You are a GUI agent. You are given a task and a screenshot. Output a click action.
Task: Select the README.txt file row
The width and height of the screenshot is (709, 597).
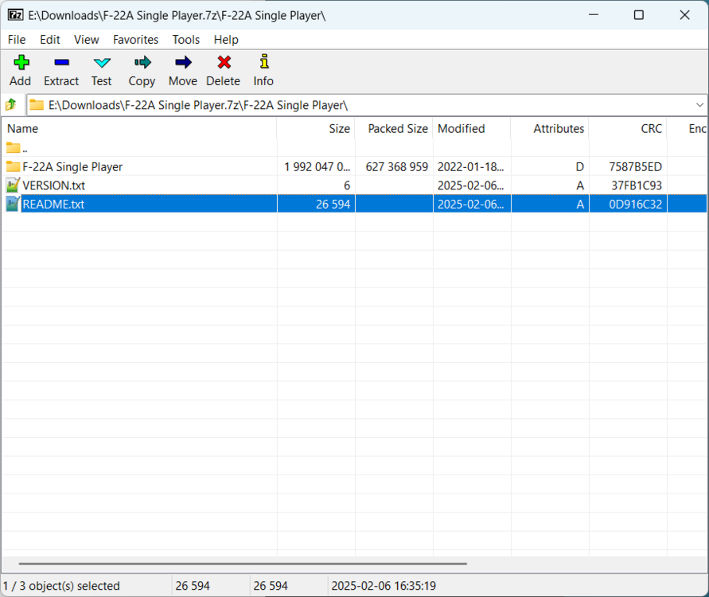(53, 205)
